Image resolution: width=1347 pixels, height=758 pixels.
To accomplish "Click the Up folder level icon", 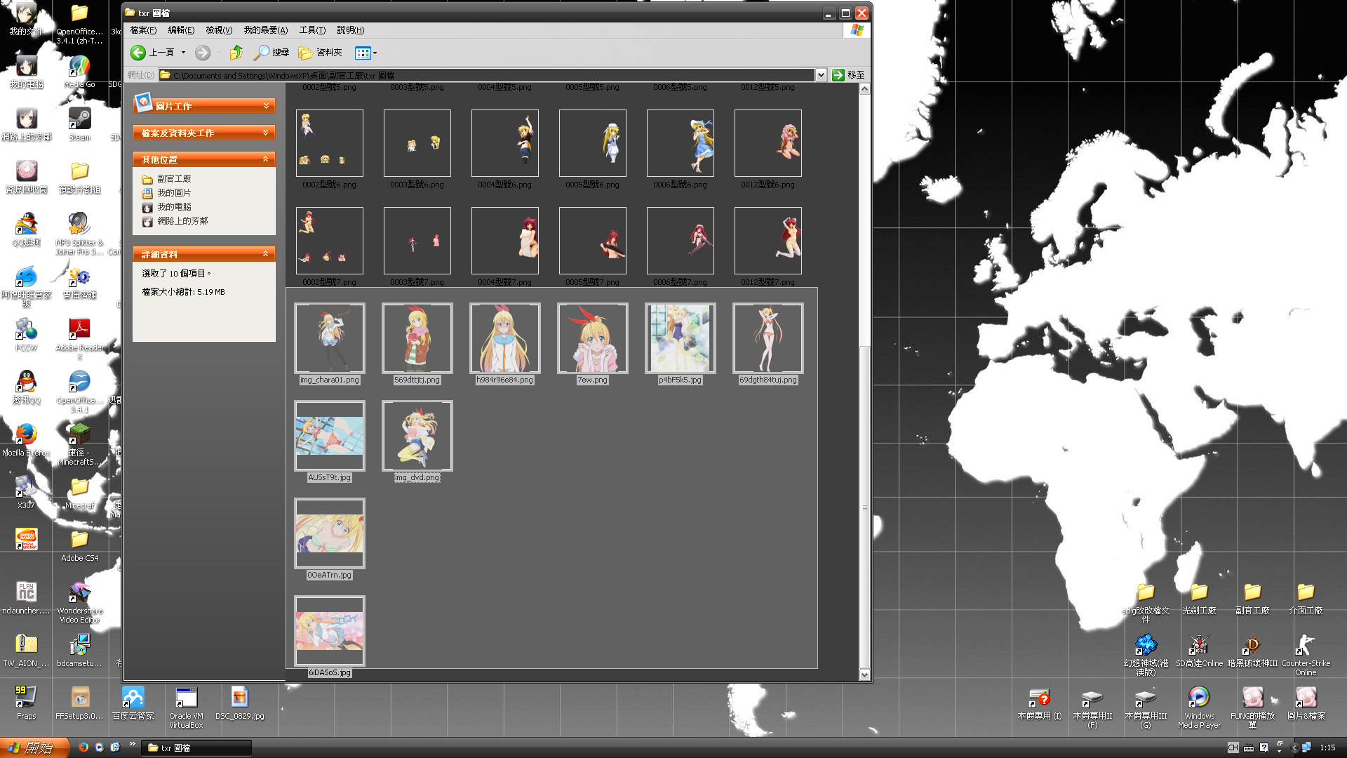I will click(x=236, y=53).
